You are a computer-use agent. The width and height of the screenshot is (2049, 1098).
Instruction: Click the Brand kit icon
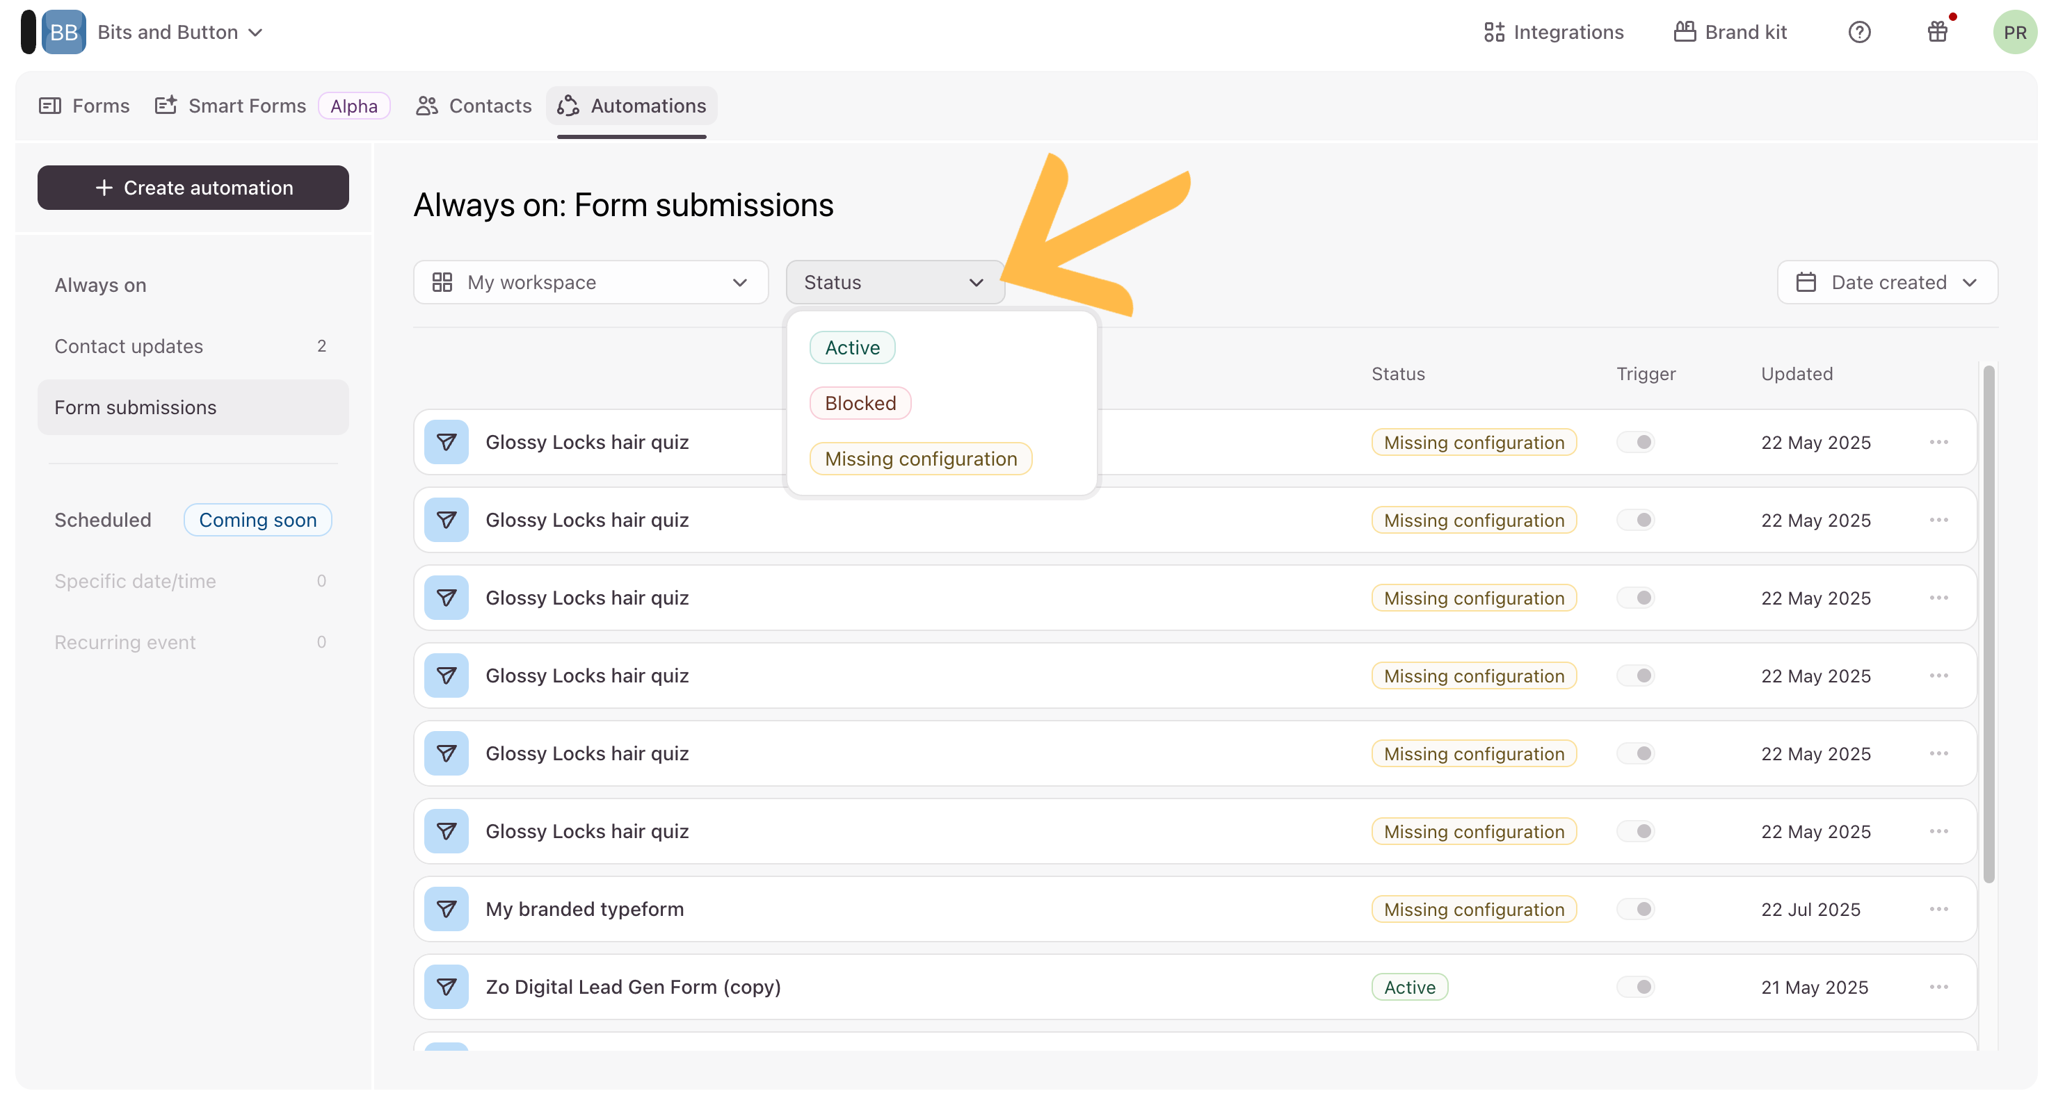(1684, 32)
